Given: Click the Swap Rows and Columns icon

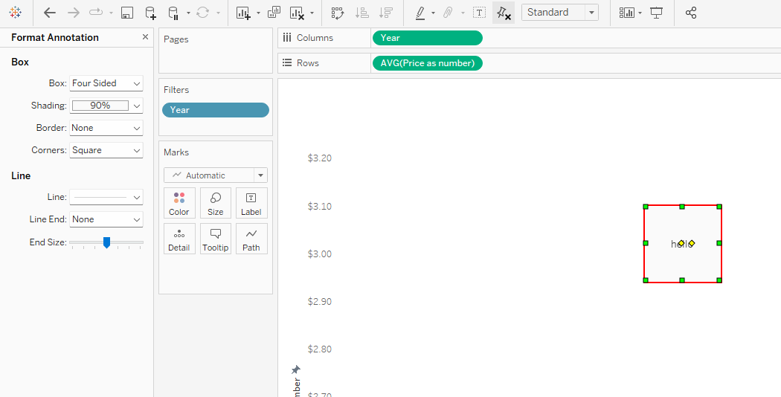Looking at the screenshot, I should [338, 13].
